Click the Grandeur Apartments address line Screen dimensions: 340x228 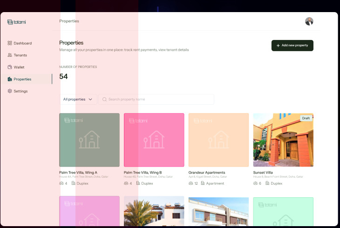point(208,177)
